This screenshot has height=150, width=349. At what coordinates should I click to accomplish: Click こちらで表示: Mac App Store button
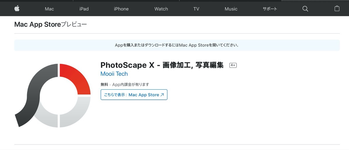coord(134,95)
